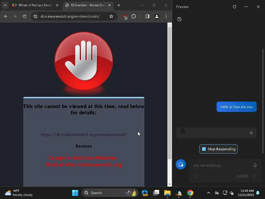Close the E2Guardian tab
The height and width of the screenshot is (199, 265).
coord(109,5)
